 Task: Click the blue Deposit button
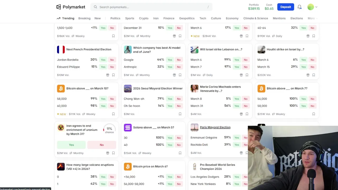coord(285,7)
